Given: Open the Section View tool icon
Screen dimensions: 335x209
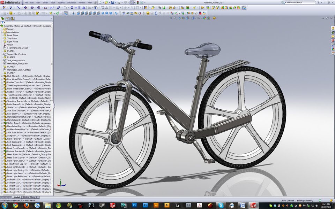Looking at the screenshot, I should (x=183, y=18).
